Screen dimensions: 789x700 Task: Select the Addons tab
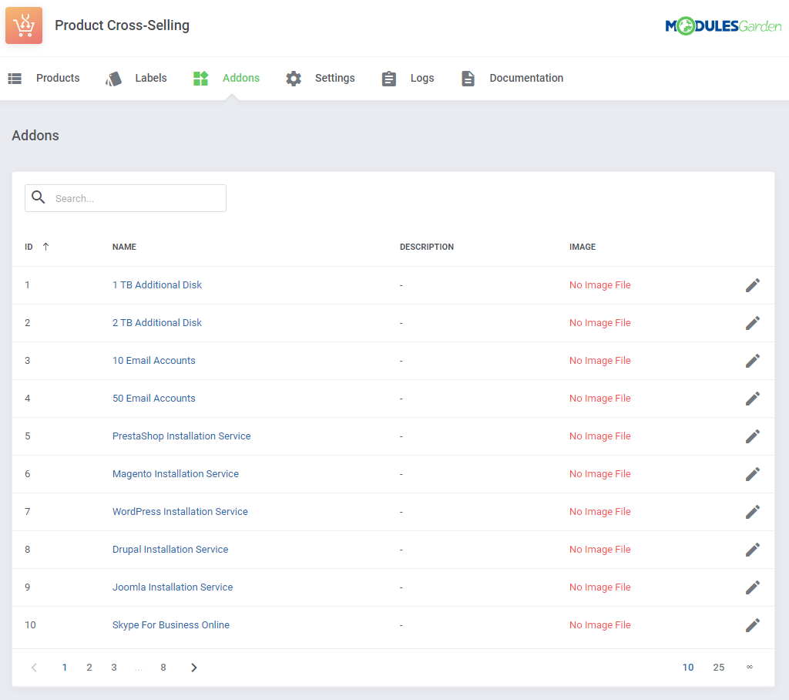pos(241,78)
